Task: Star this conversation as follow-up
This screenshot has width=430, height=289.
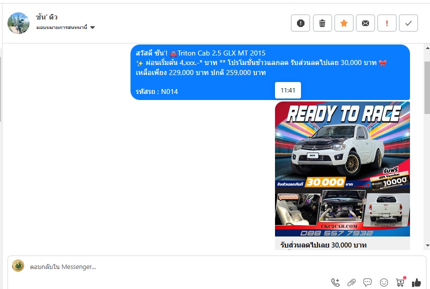Action: point(344,23)
